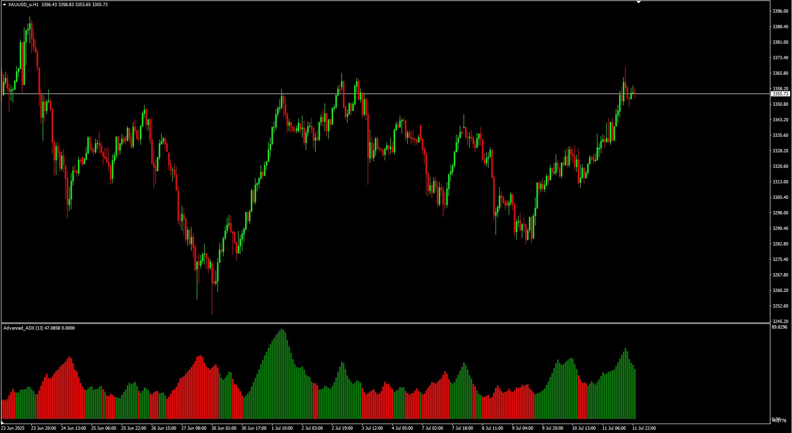This screenshot has height=433, width=792.
Task: Click the 3396.00 price scale label
Action: pyautogui.click(x=780, y=11)
